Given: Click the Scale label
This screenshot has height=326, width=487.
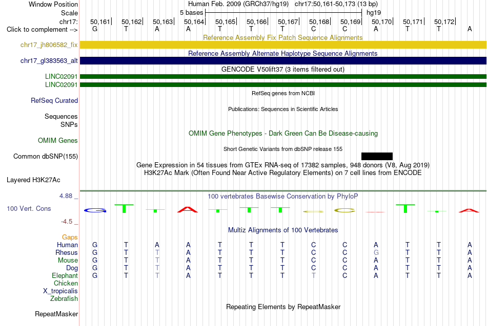Looking at the screenshot, I should [x=69, y=13].
